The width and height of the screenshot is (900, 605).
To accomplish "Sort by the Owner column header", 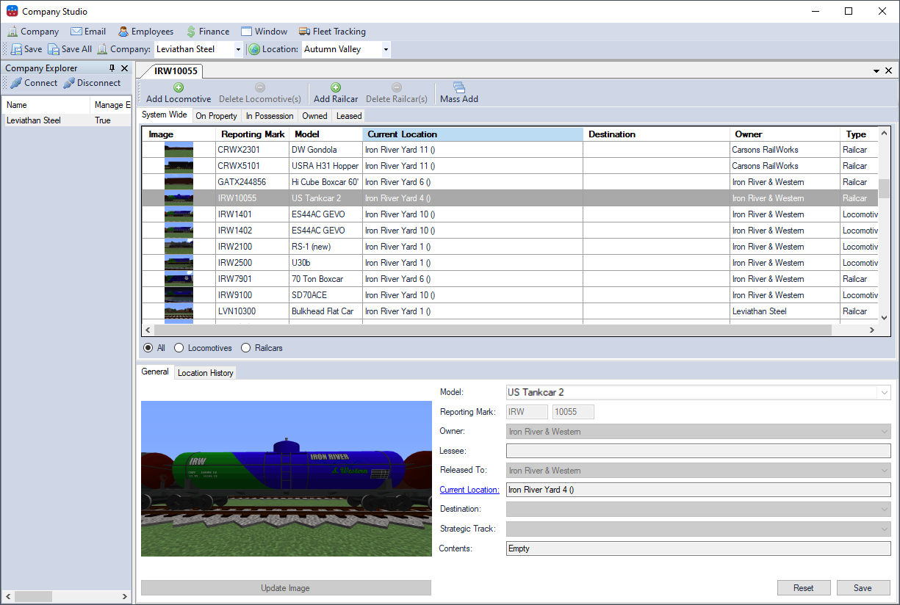I will tap(785, 134).
